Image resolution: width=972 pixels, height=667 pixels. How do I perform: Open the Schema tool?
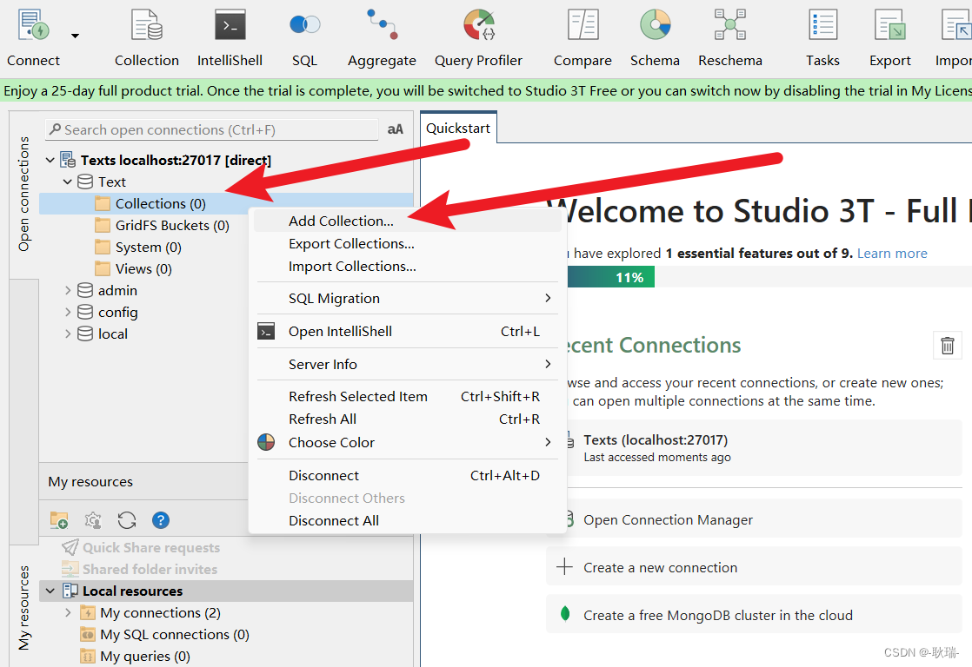[656, 25]
